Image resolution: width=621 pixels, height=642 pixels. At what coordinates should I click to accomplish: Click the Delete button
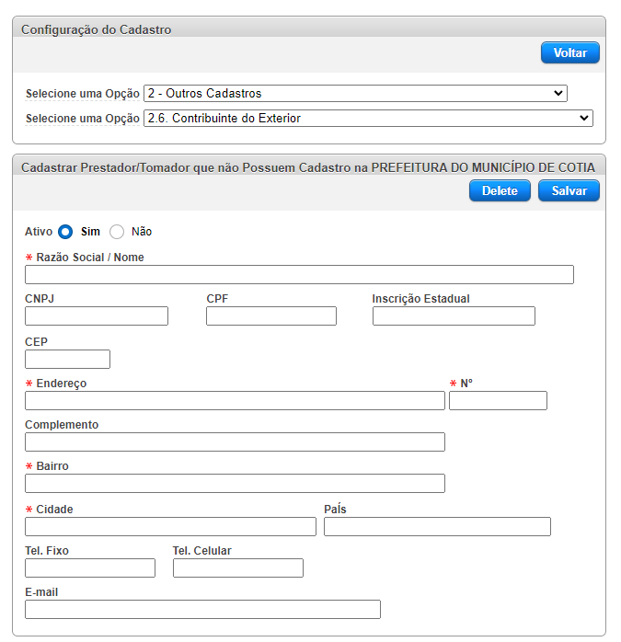pyautogui.click(x=500, y=190)
